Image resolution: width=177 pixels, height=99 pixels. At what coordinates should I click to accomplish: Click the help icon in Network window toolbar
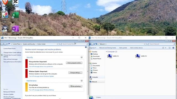pos(173,48)
